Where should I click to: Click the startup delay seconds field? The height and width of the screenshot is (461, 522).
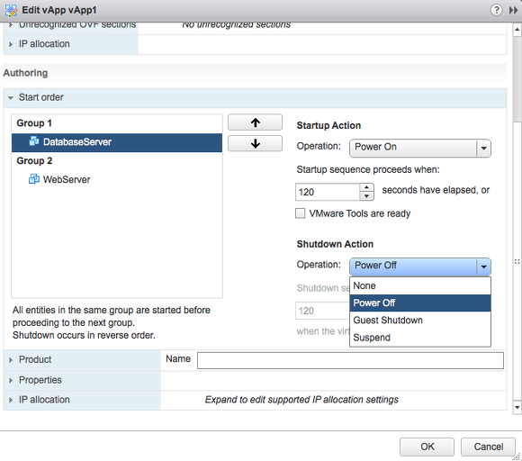point(328,192)
